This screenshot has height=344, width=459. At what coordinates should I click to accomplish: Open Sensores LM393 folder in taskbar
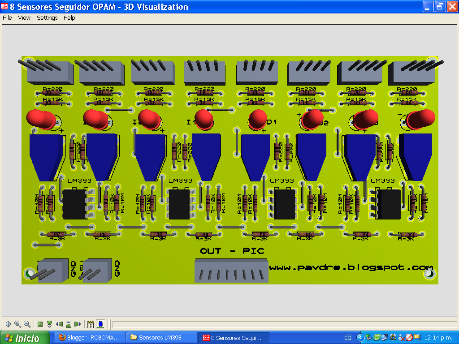click(x=162, y=338)
